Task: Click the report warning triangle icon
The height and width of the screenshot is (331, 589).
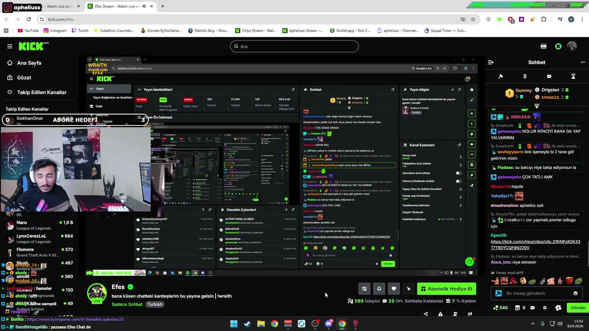Action: tap(440, 314)
